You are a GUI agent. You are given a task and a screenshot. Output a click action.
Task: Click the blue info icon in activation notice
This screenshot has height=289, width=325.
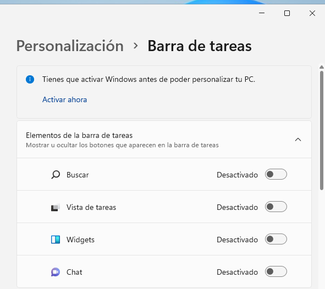tap(30, 80)
